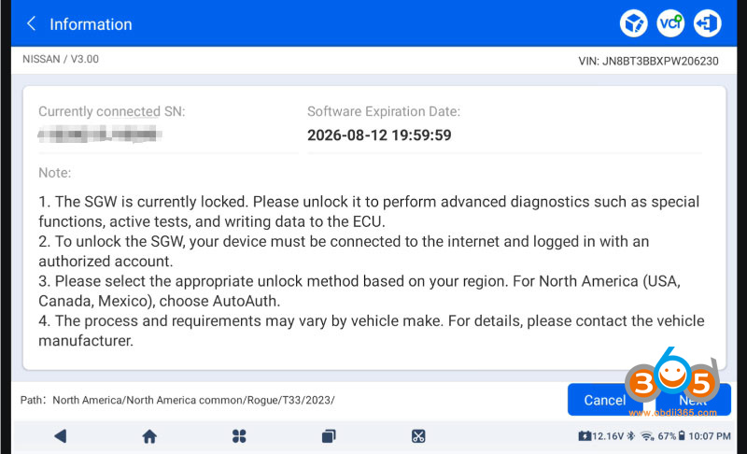Tap the Bluetooth status icon

click(x=631, y=436)
